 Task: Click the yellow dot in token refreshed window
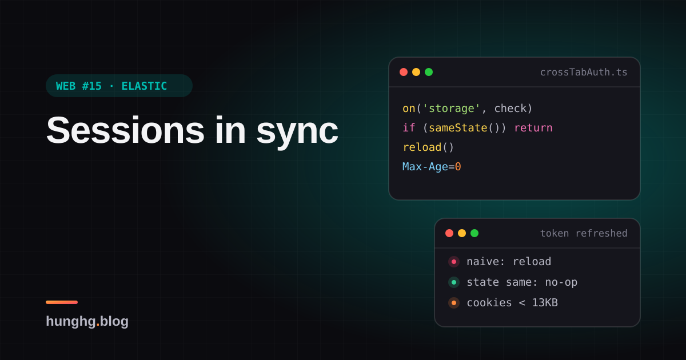point(462,233)
